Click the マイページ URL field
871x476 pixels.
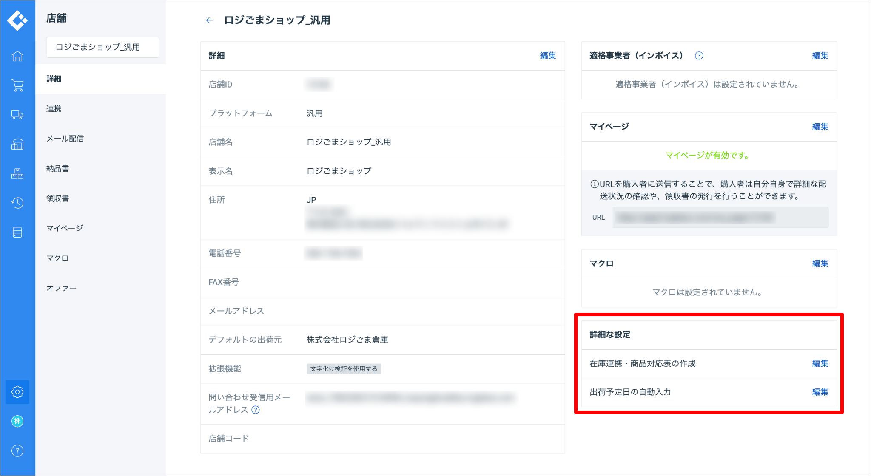[720, 218]
